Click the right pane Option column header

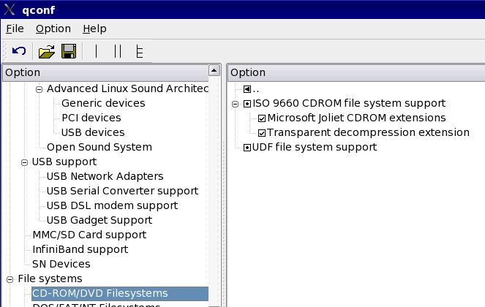(x=356, y=72)
